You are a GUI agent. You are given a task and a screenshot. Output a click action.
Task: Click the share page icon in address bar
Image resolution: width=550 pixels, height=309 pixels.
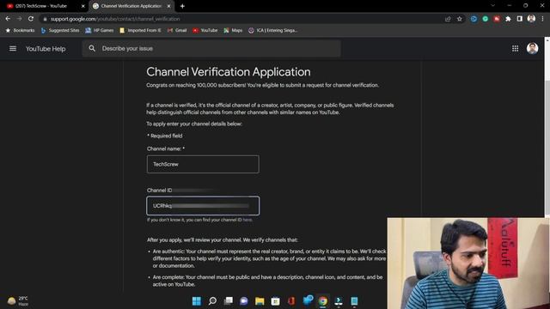(x=448, y=19)
